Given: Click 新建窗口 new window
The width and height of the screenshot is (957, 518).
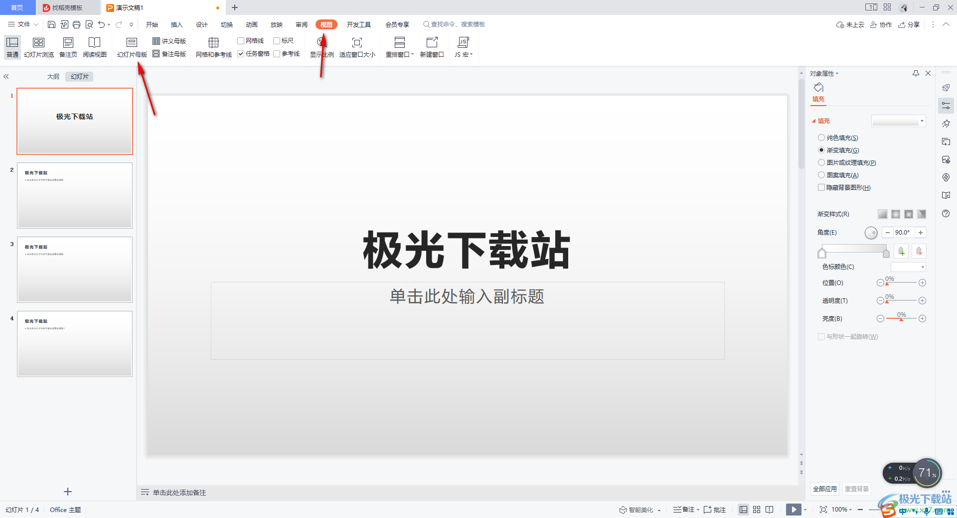Looking at the screenshot, I should point(432,47).
